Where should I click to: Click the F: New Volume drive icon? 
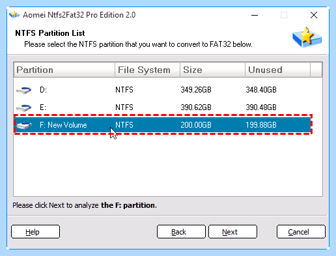(24, 125)
